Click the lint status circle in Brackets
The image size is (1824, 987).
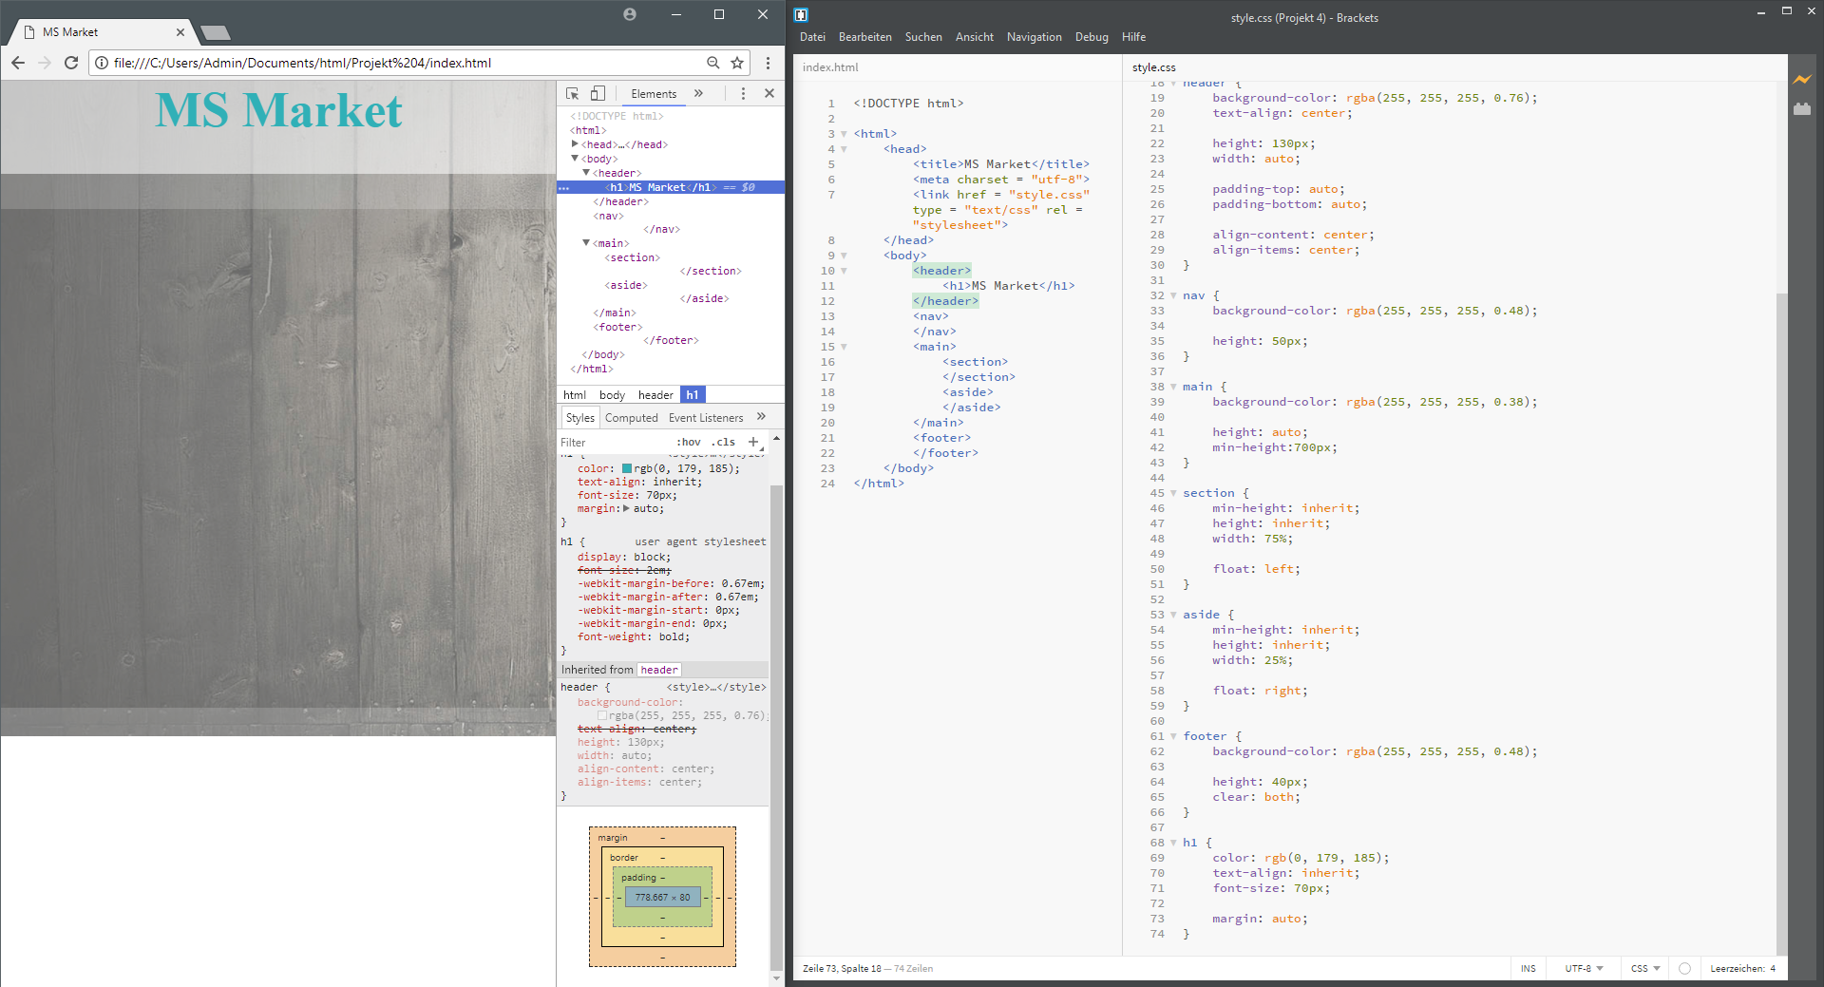1684,968
